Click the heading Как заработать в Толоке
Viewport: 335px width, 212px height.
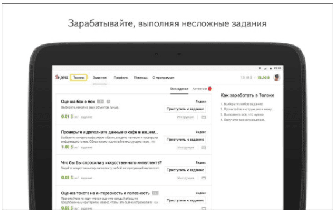(x=247, y=95)
